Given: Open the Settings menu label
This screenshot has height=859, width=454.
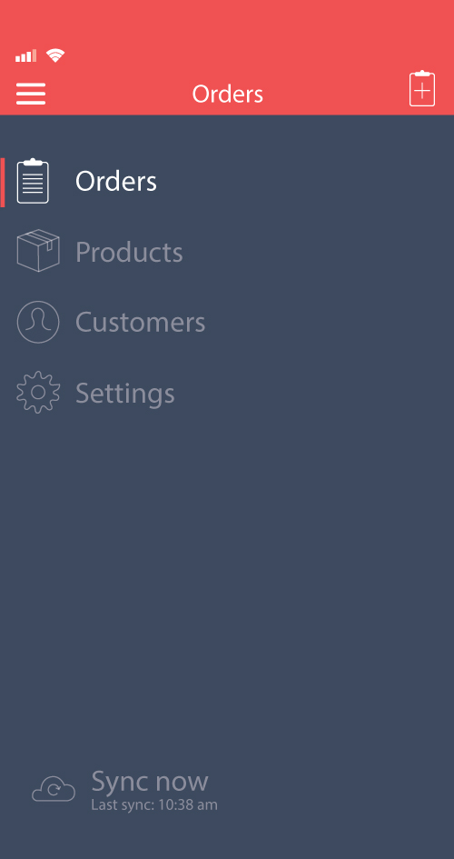Looking at the screenshot, I should [125, 394].
